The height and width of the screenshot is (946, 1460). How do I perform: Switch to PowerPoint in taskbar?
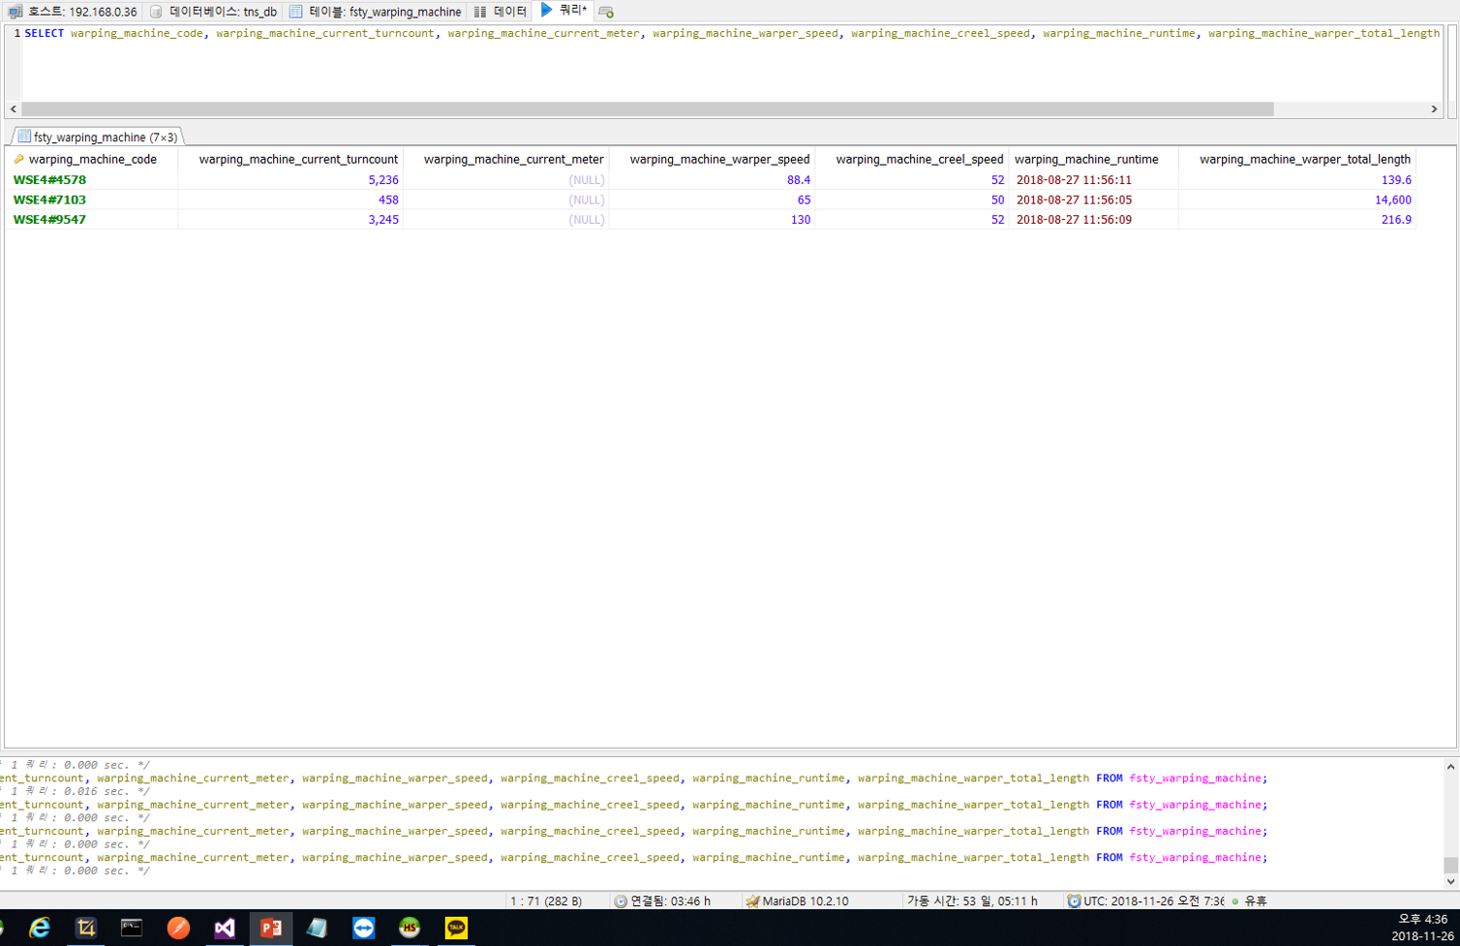271,928
